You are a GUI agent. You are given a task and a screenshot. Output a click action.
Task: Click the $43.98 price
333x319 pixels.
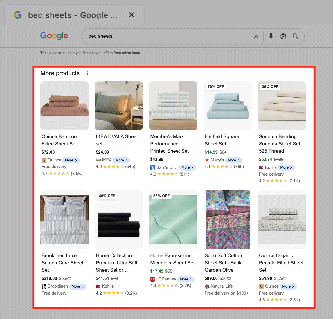(157, 159)
